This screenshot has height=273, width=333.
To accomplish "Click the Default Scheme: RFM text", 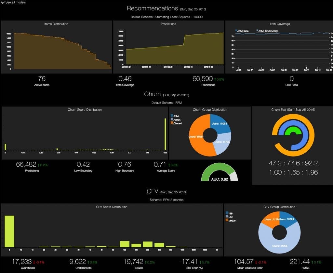I will [166, 102].
